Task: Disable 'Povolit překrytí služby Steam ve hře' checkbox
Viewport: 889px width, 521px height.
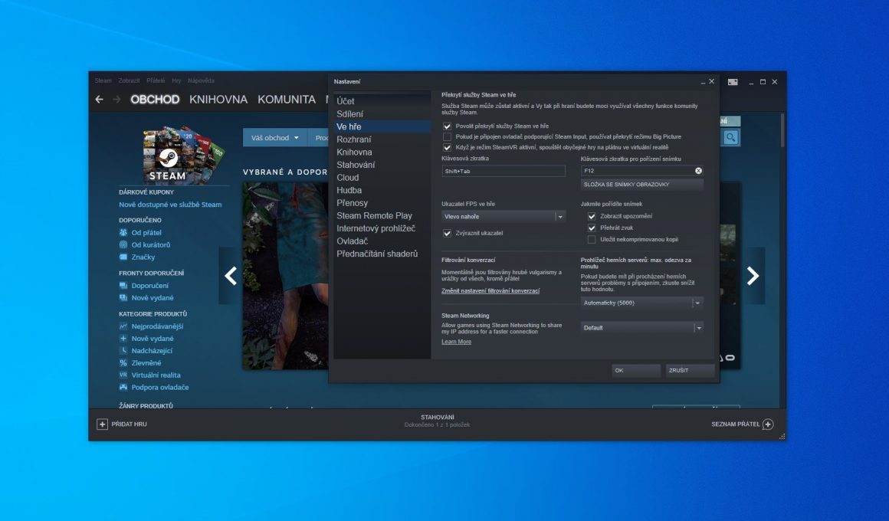Action: pyautogui.click(x=448, y=126)
